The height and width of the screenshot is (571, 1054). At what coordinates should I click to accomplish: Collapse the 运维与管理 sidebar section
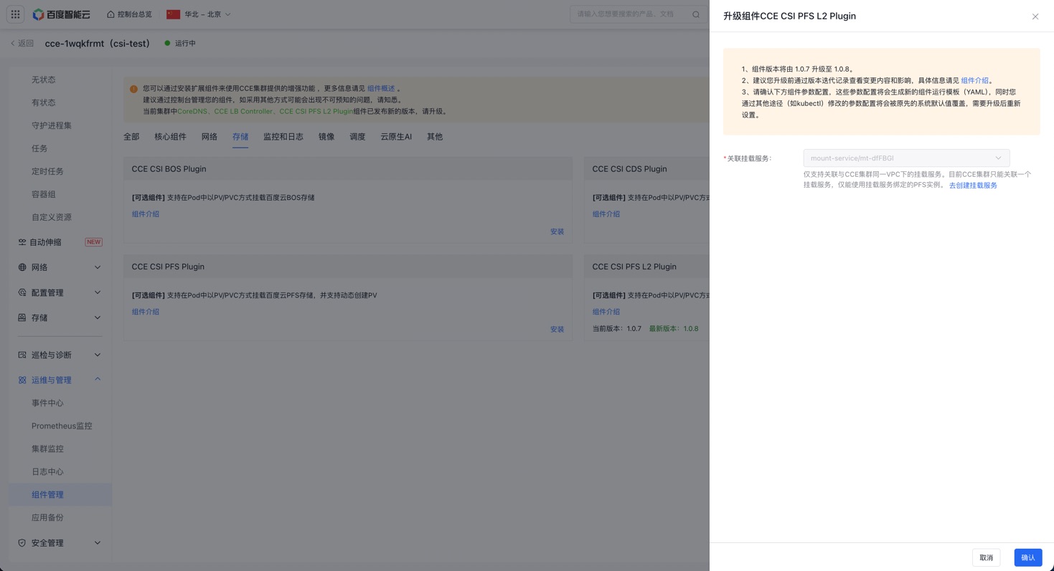point(98,380)
